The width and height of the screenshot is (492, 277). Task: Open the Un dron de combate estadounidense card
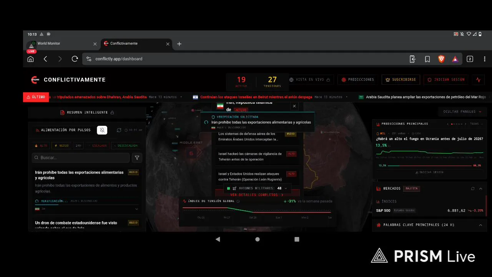(87, 224)
